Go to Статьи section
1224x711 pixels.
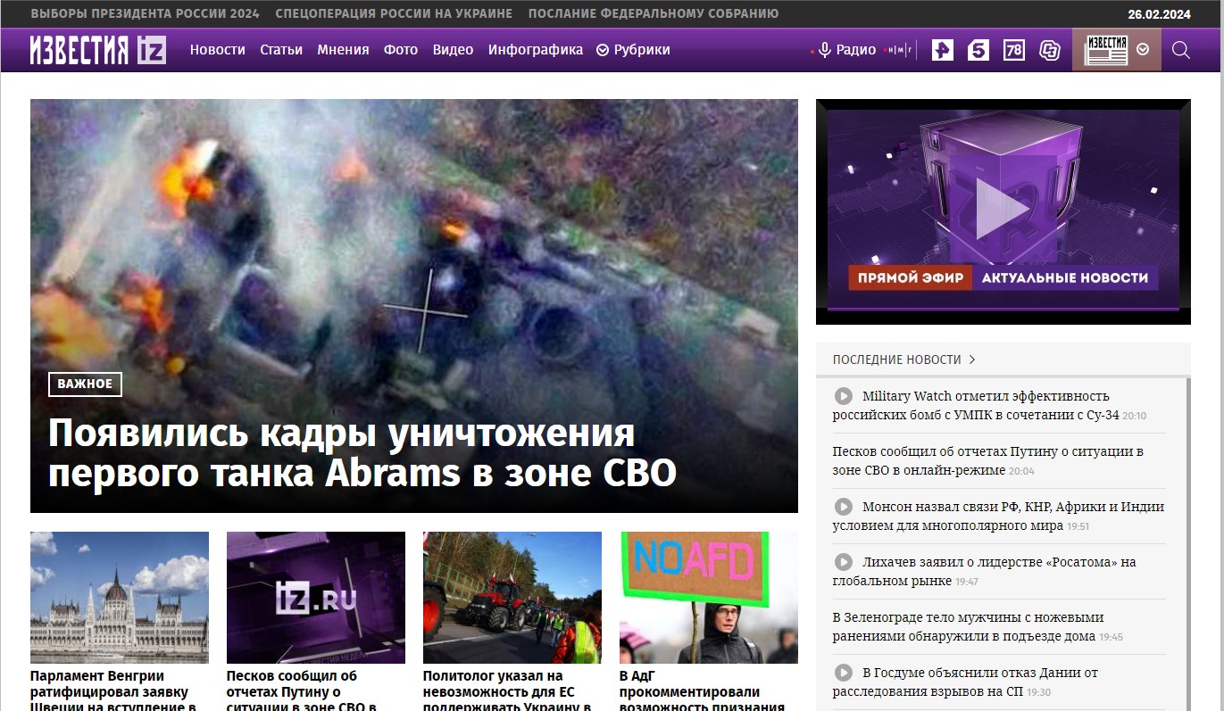281,50
